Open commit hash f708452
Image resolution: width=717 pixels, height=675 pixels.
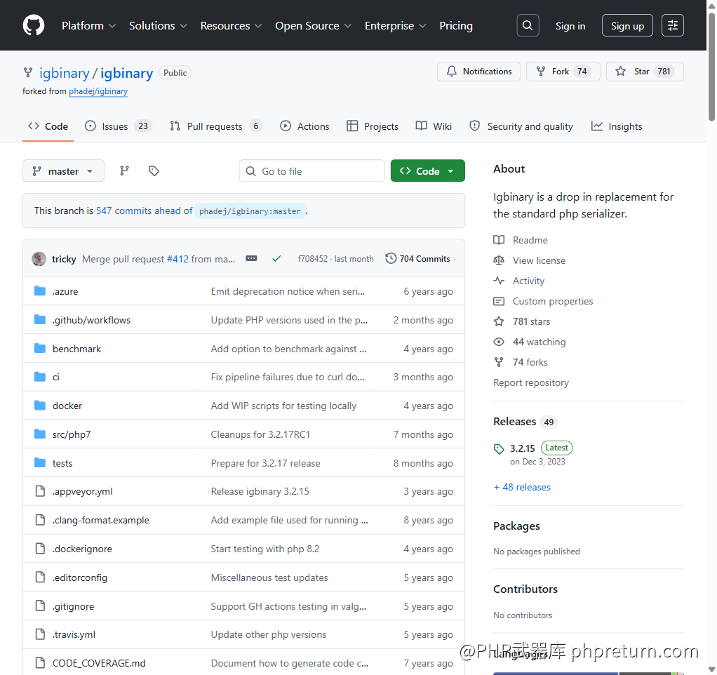[313, 259]
